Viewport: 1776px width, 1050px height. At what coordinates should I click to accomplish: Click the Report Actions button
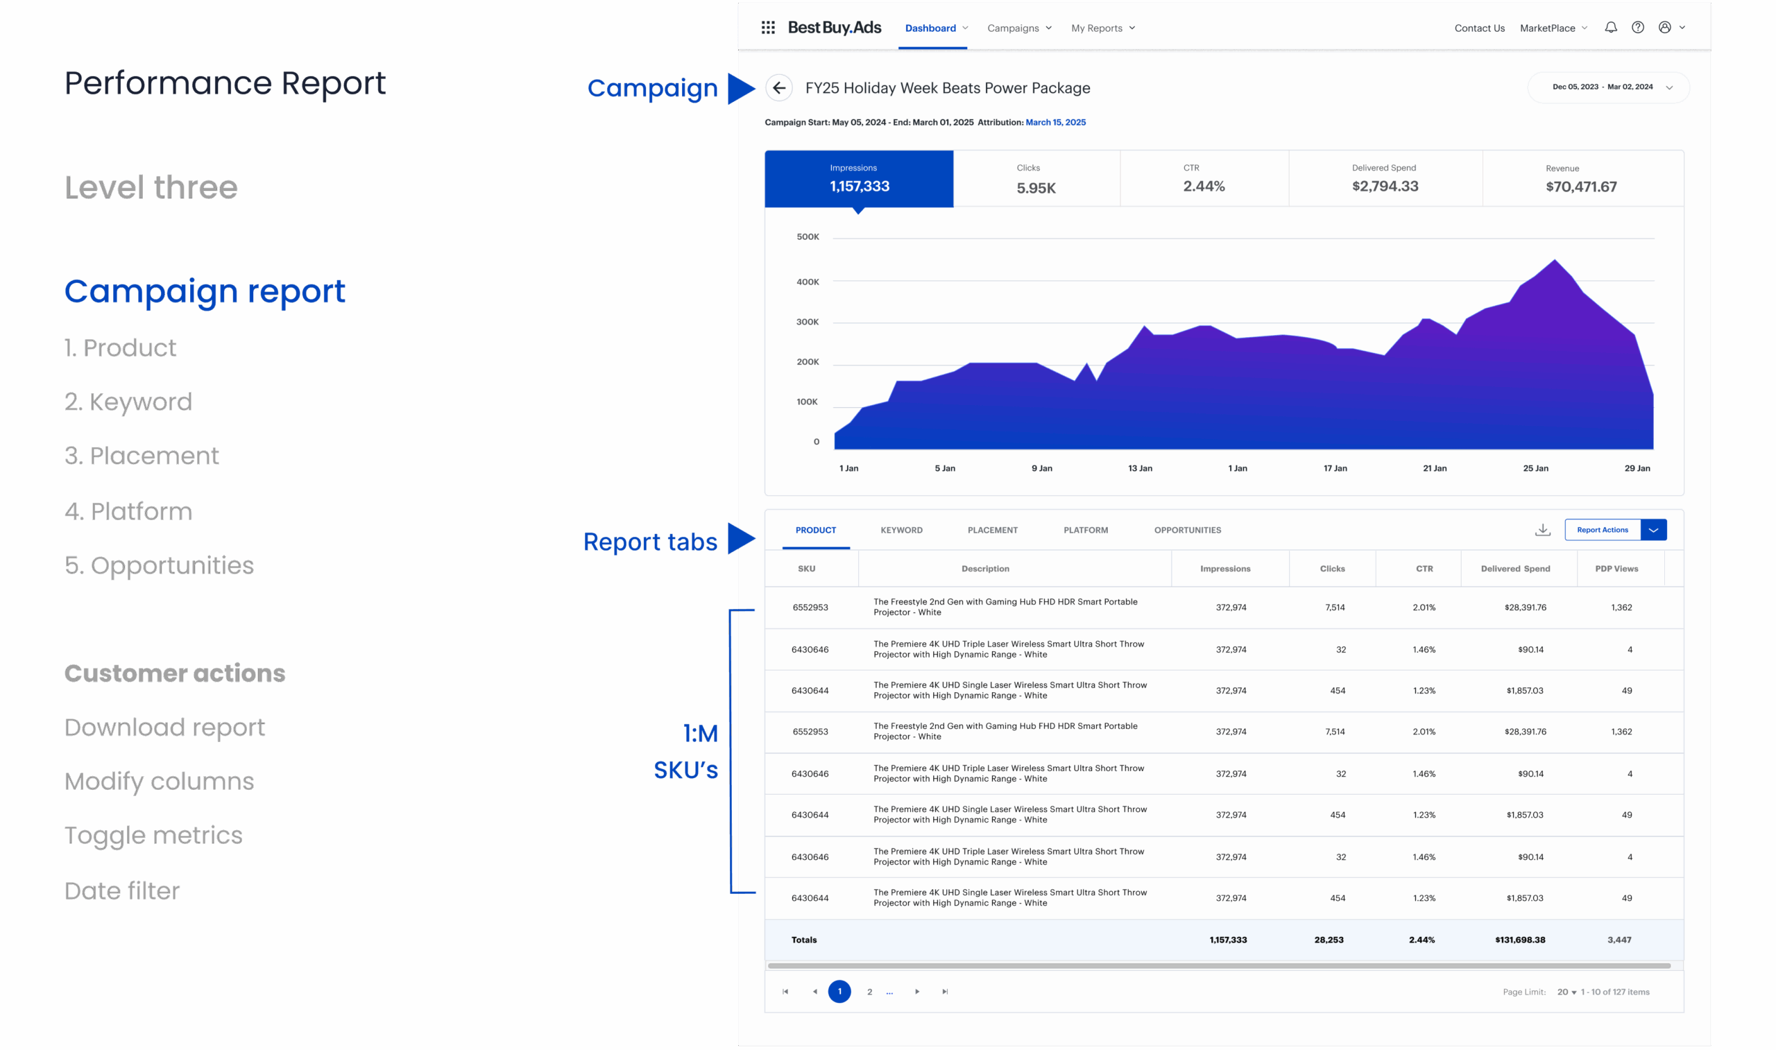click(x=1602, y=530)
